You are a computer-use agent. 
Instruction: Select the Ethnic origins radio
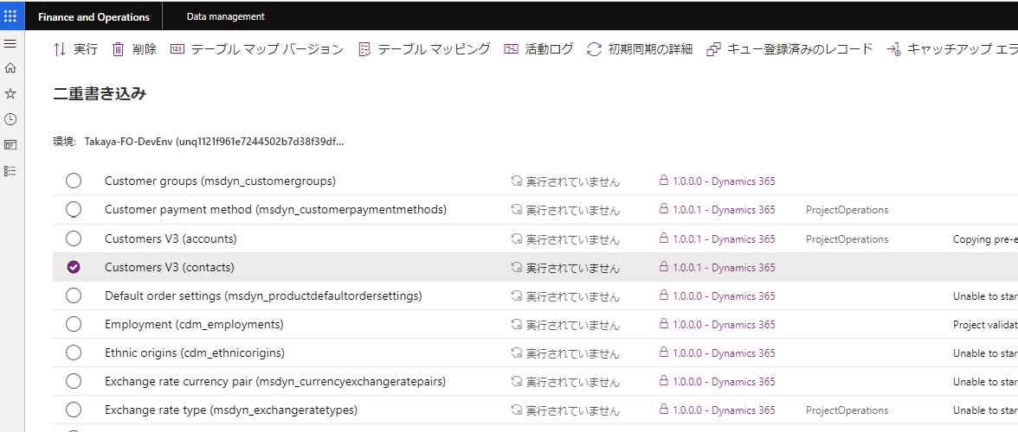(74, 353)
